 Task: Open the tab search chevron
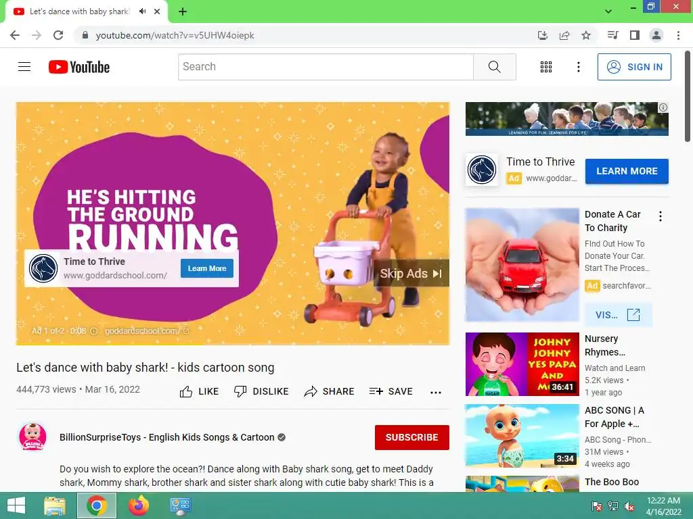pyautogui.click(x=608, y=11)
